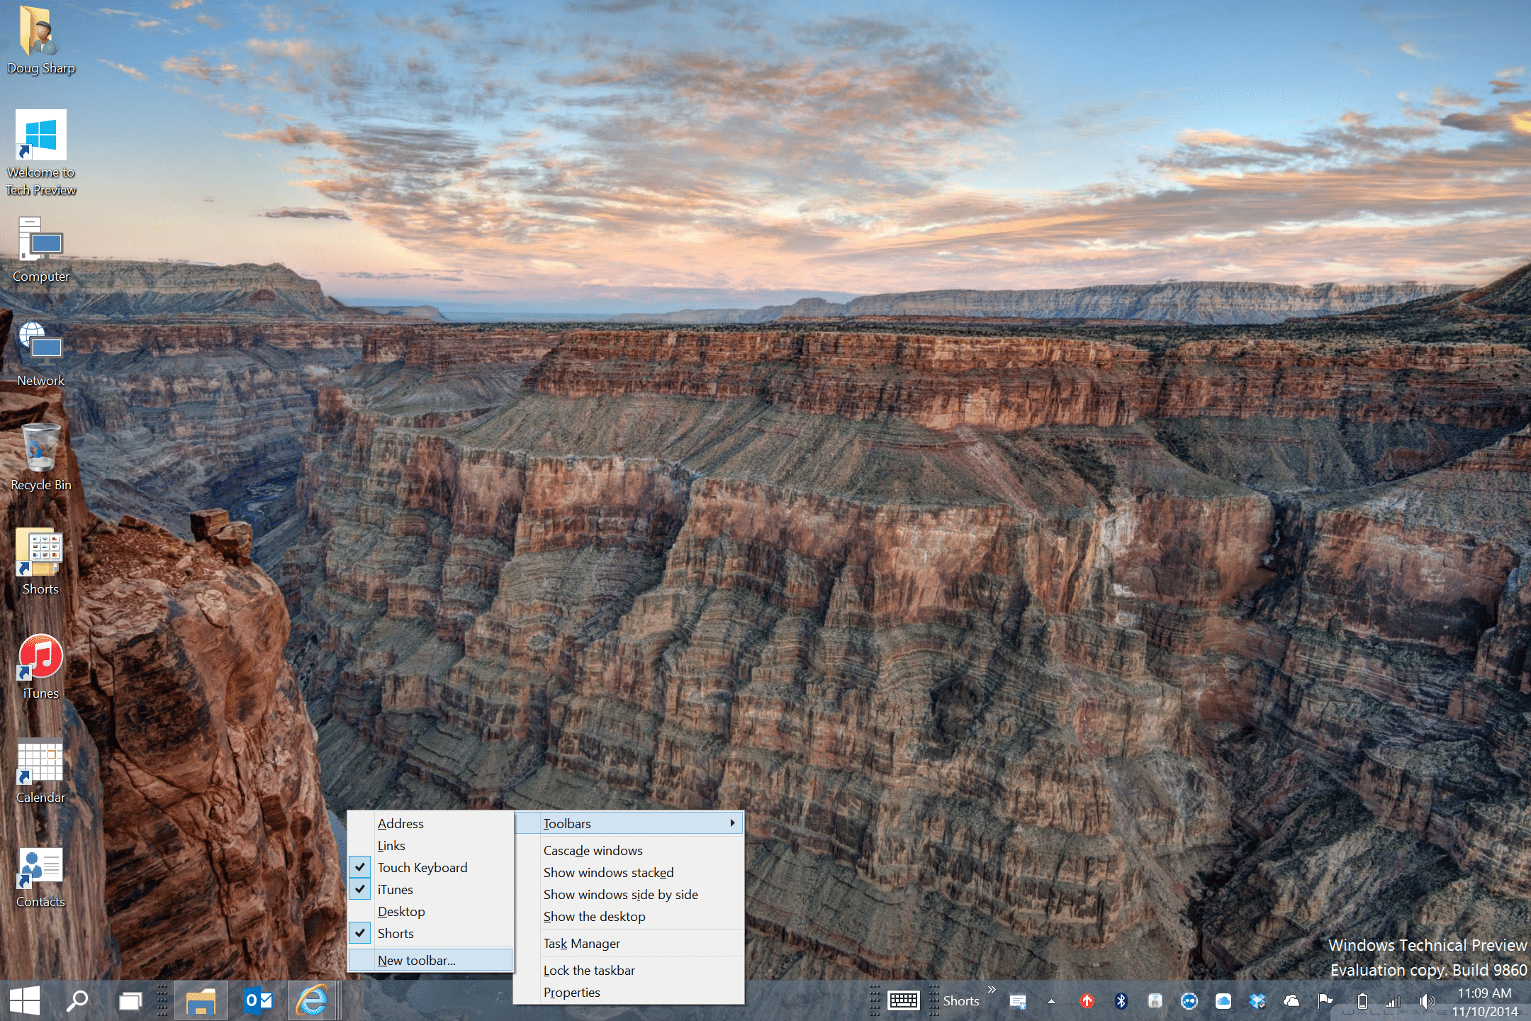Click grip handle left of Shorts toolbar
The height and width of the screenshot is (1021, 1531).
pos(934,1000)
